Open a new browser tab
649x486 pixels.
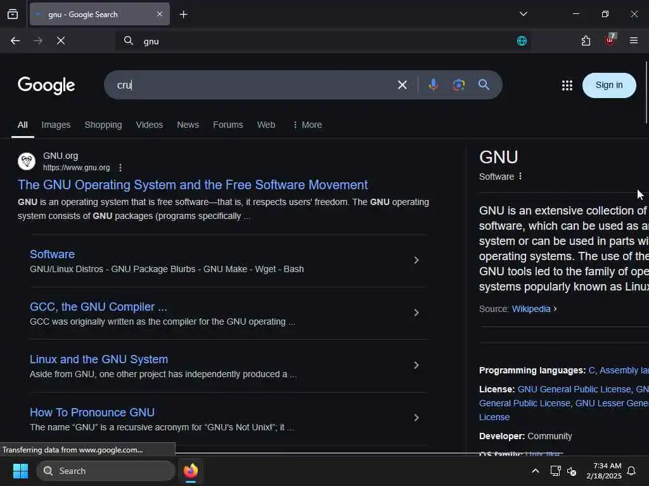[183, 15]
